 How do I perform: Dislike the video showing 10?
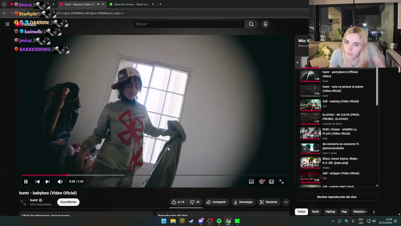(195, 202)
